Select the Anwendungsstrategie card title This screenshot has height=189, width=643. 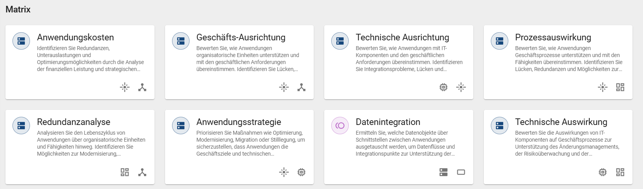[239, 122]
